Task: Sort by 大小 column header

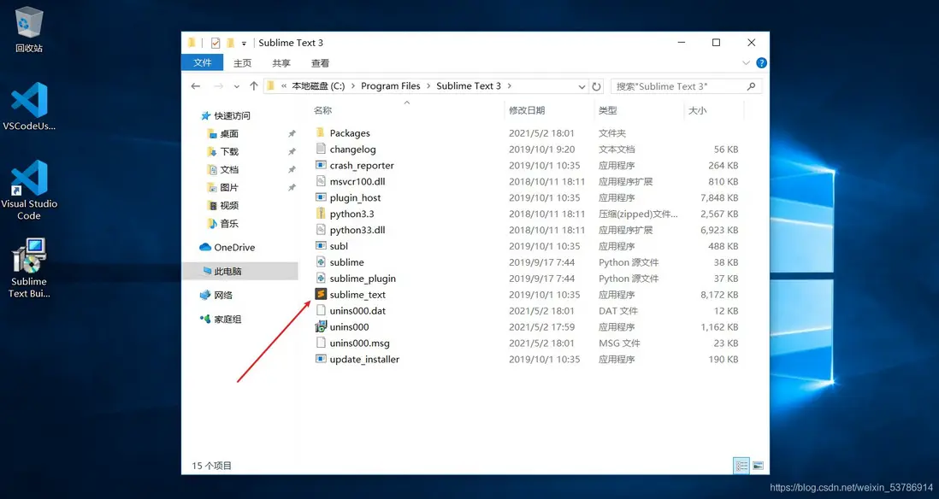Action: pyautogui.click(x=698, y=110)
